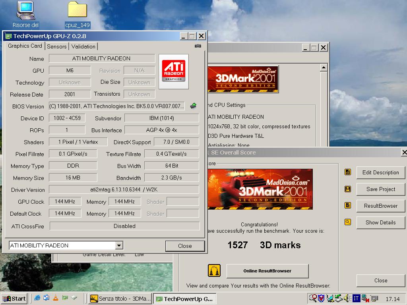
Task: Click the safely remove hardware tray icon
Action: (339, 299)
